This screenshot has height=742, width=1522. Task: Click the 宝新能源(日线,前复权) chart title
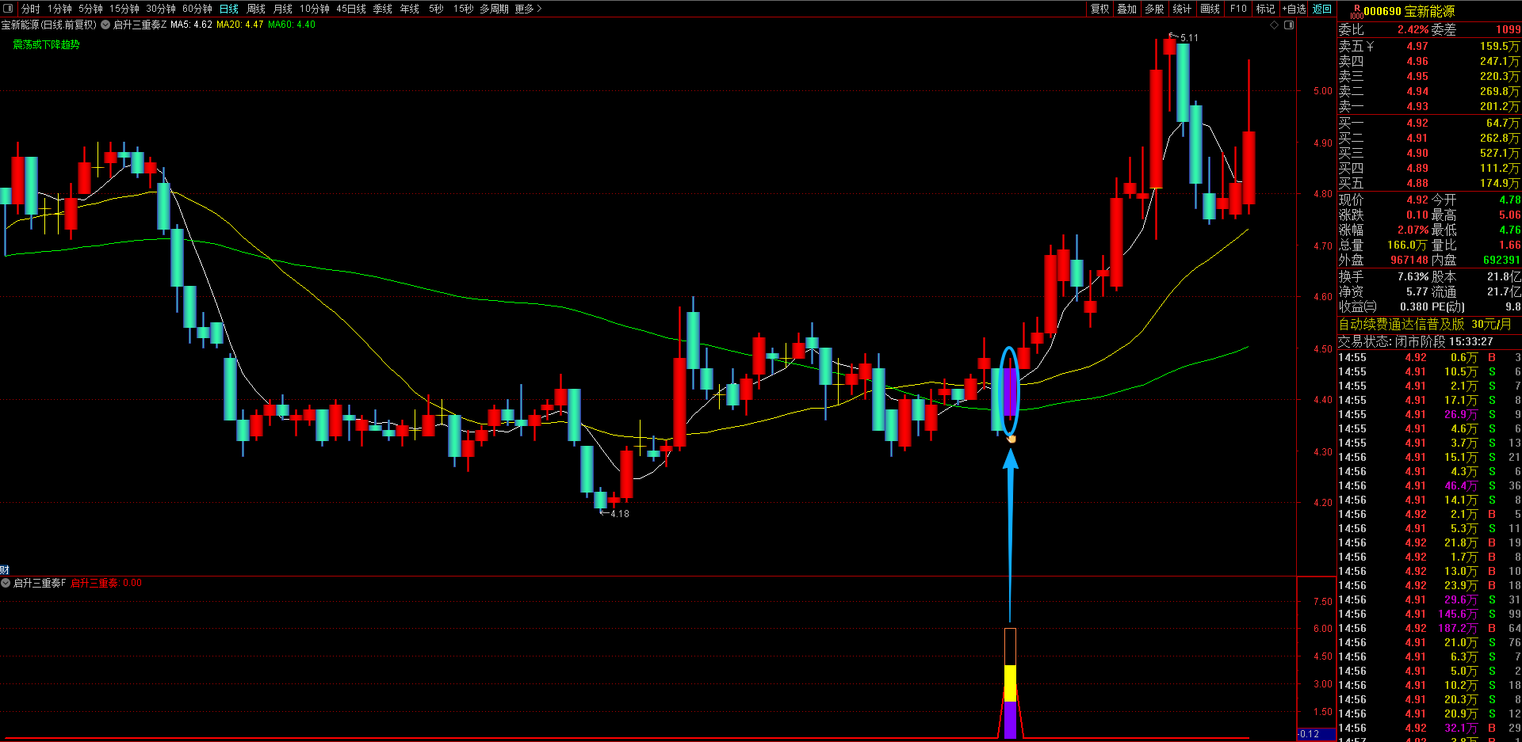[x=48, y=25]
